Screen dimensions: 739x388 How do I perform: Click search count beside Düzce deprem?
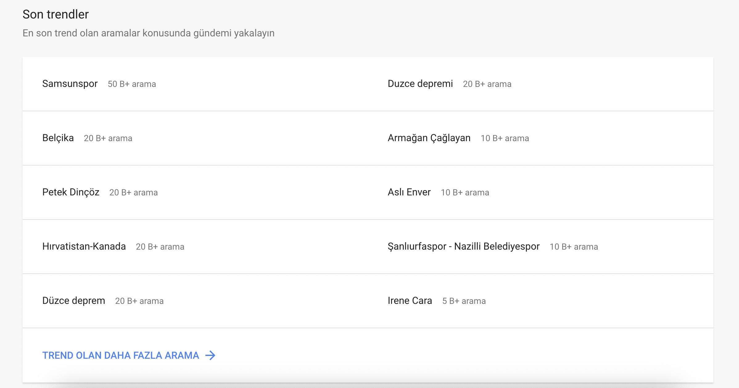point(139,301)
